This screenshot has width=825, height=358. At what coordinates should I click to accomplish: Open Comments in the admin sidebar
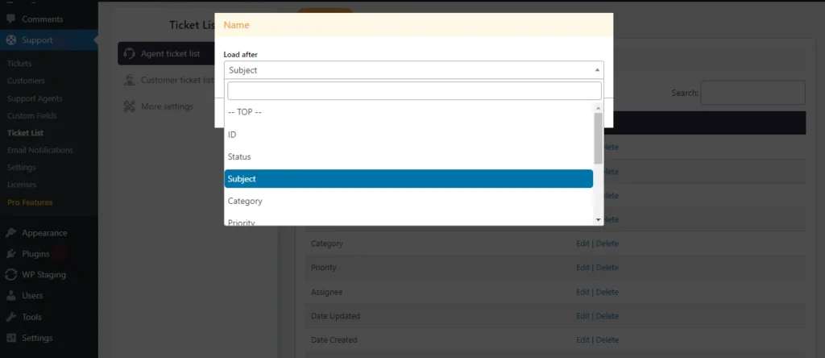[42, 19]
